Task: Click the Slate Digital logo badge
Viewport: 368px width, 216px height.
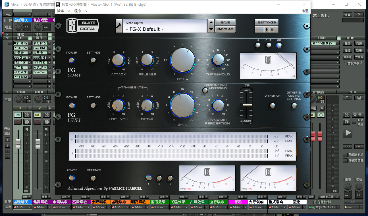Action: [82, 26]
